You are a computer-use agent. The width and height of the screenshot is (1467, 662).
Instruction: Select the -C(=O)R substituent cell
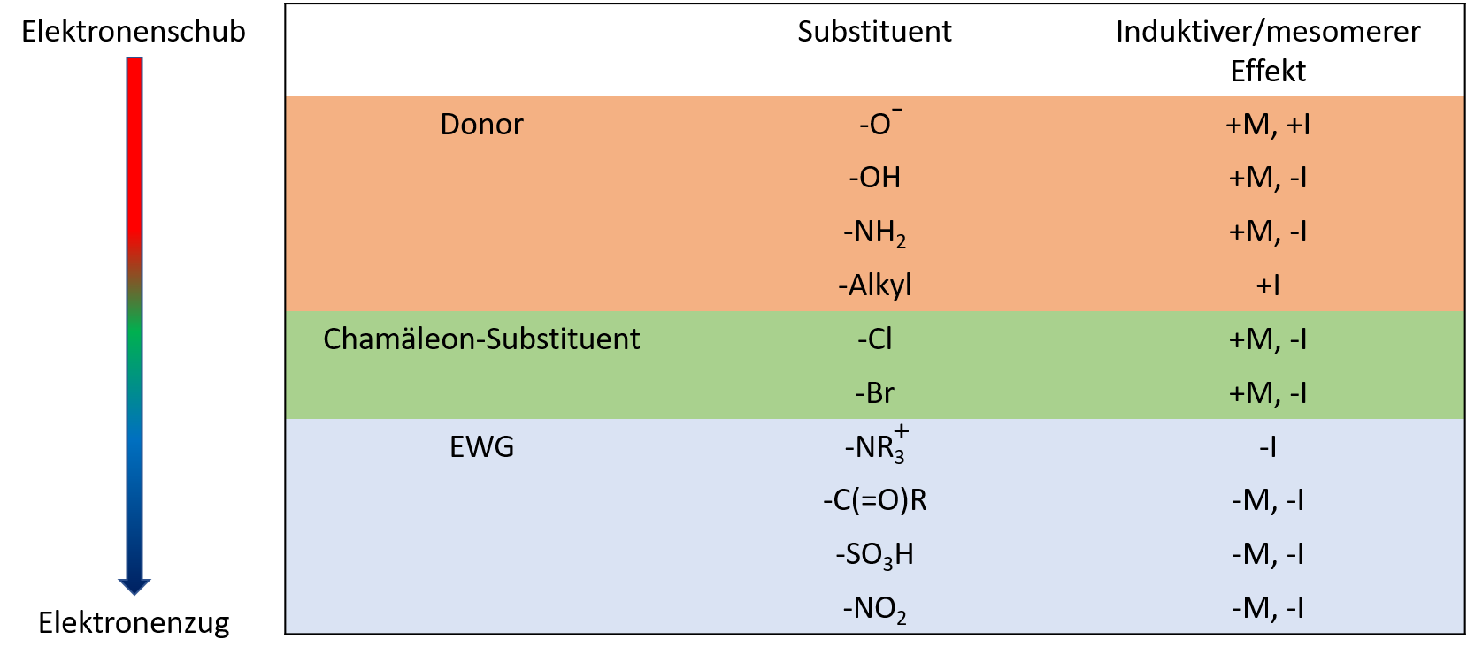(x=874, y=500)
